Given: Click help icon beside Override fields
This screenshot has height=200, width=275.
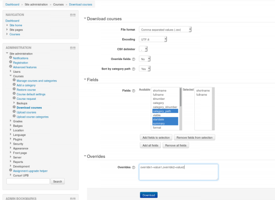Looking at the screenshot, I should pos(133,59).
